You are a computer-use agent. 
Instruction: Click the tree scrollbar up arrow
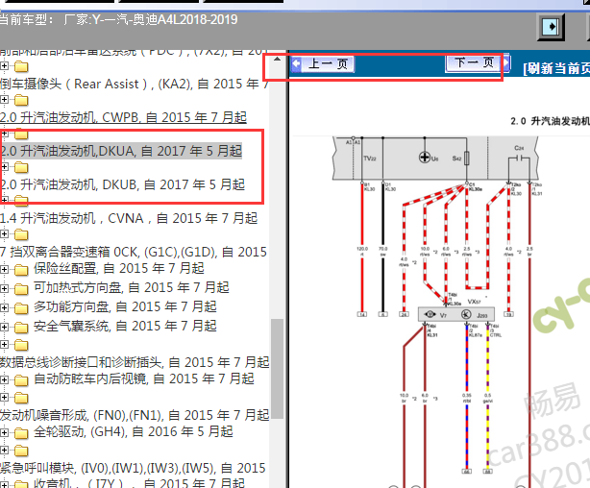278,59
